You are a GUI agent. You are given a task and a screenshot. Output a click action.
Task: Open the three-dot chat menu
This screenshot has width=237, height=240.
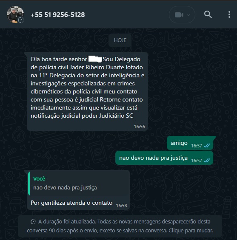point(229,15)
